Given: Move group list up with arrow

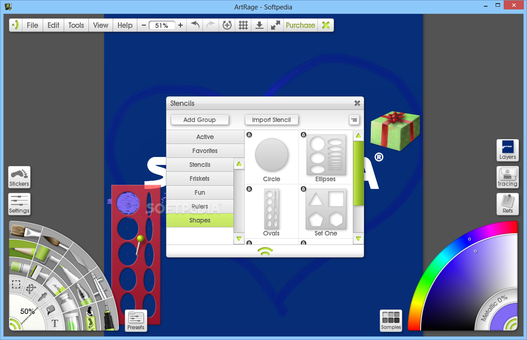Looking at the screenshot, I should [x=239, y=164].
